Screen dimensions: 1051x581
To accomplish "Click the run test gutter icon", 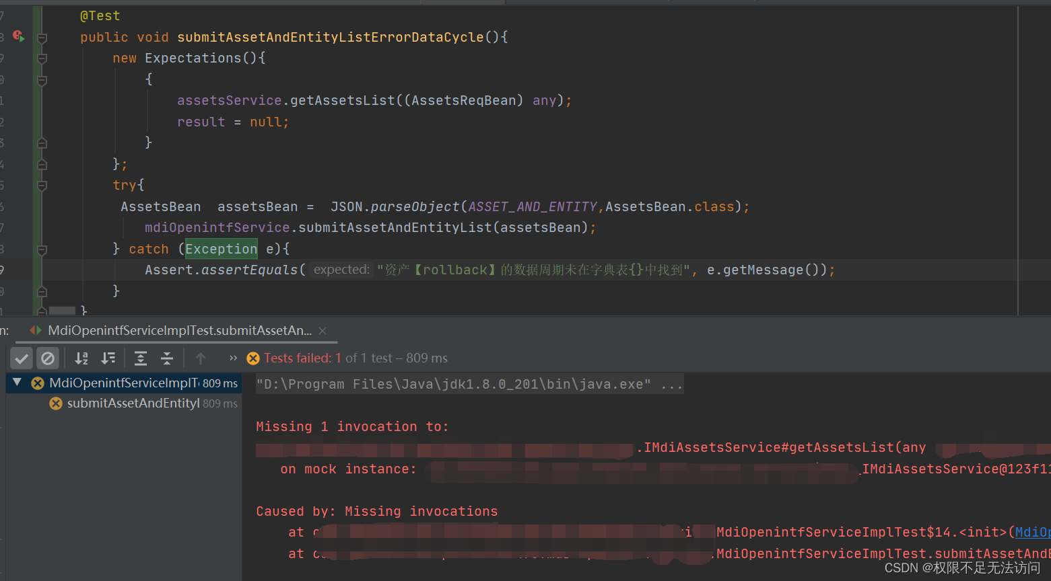I will 18,37.
